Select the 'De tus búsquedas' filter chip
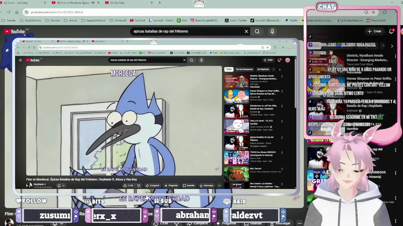 coord(245,69)
